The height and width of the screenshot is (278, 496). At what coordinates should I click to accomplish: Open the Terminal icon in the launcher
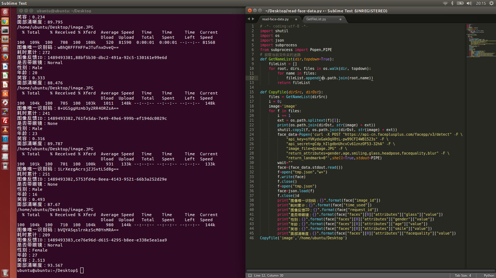(5, 30)
